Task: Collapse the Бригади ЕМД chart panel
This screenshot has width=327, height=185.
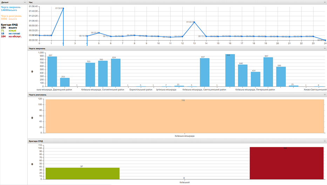Action: (325, 141)
